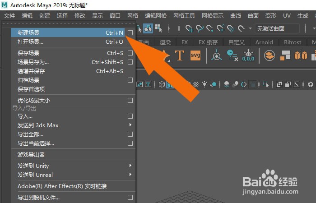Enable the snap to grids magnet
This screenshot has height=203, width=316.
tap(189, 28)
